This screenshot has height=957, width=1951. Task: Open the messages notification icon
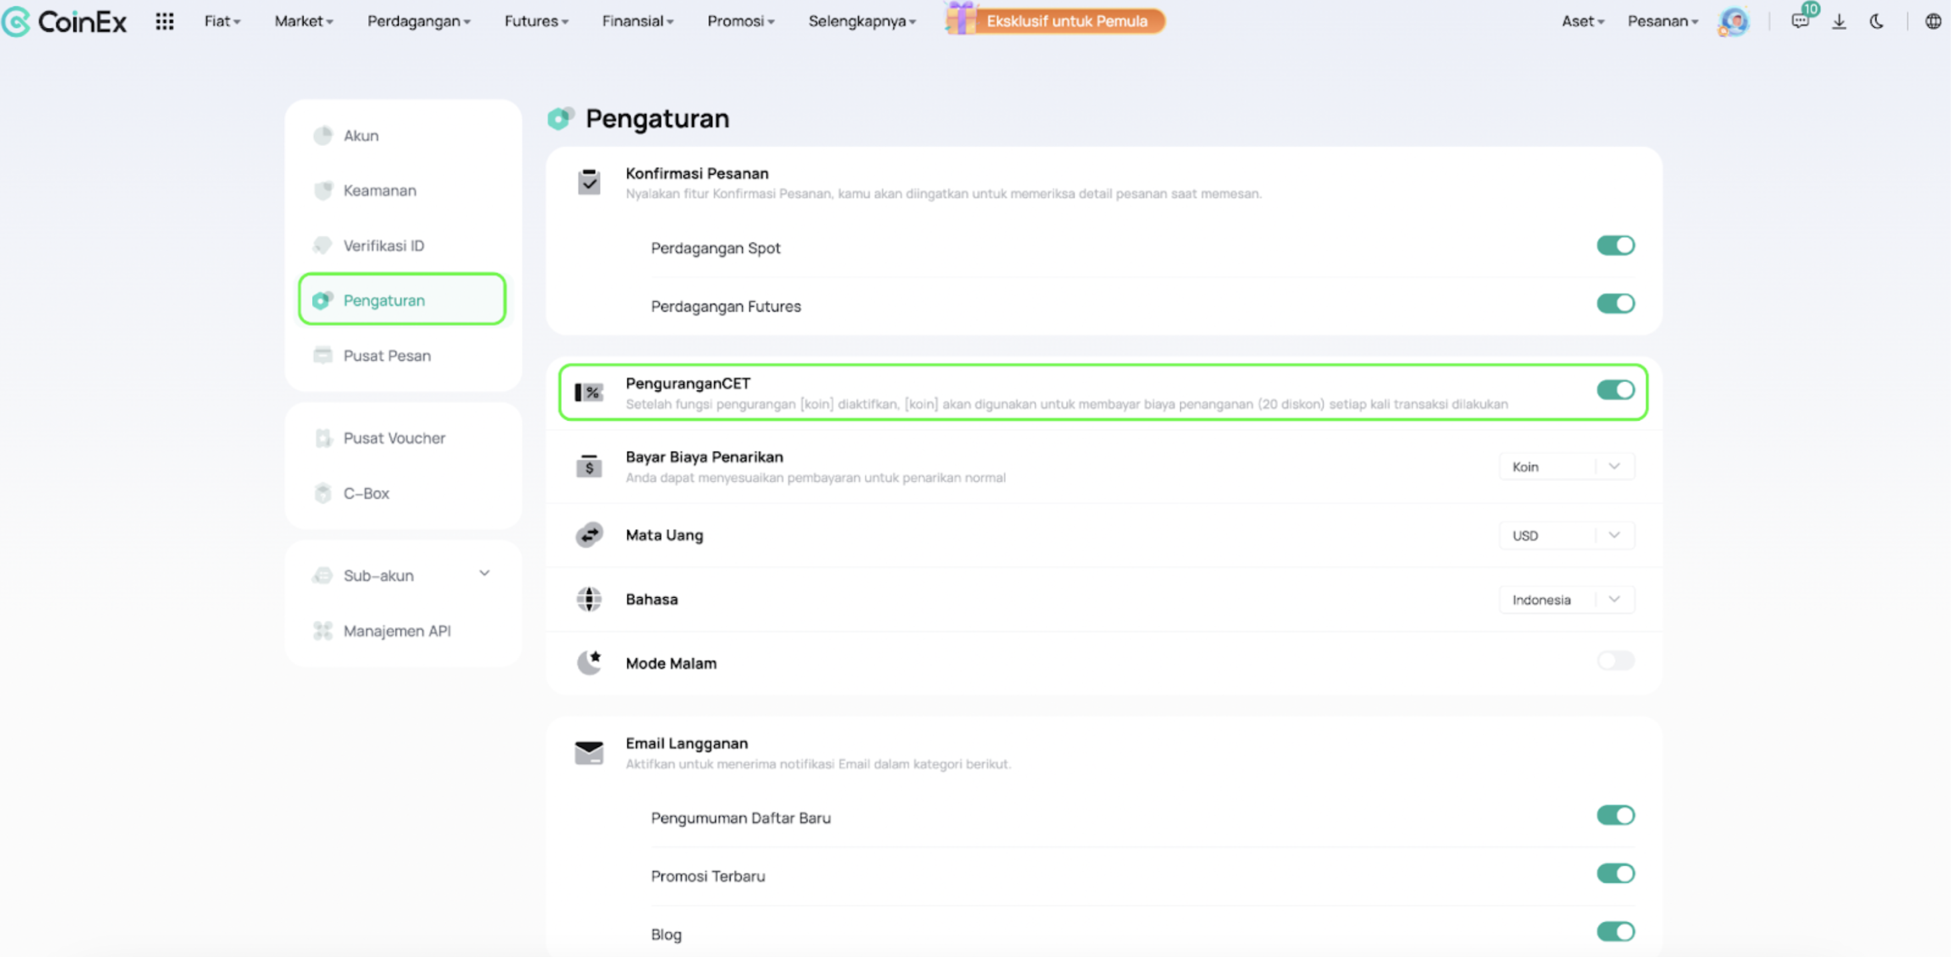[1800, 21]
